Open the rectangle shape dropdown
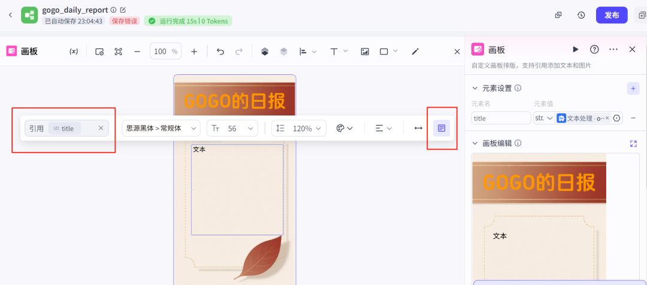 pyautogui.click(x=389, y=51)
